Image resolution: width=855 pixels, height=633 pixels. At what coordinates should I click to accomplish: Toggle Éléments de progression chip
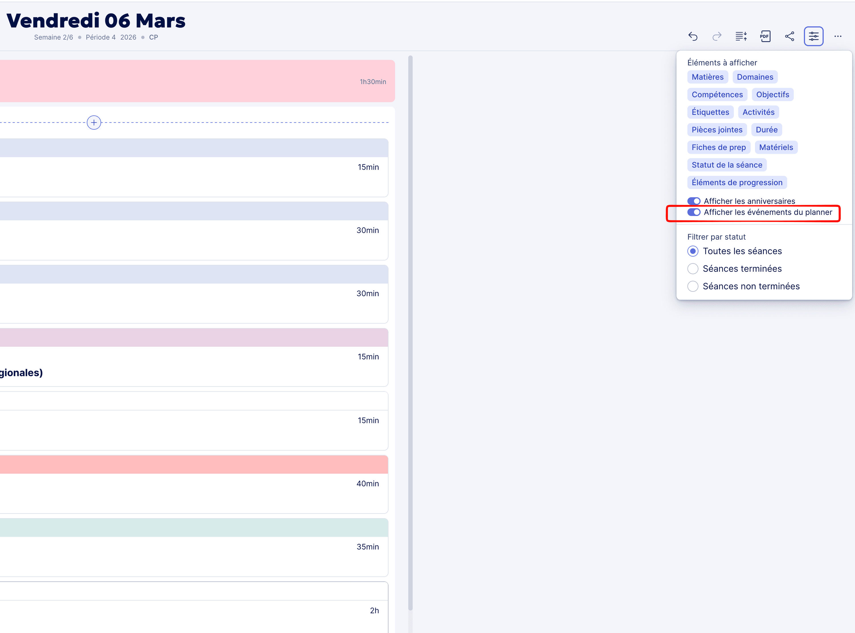(737, 182)
